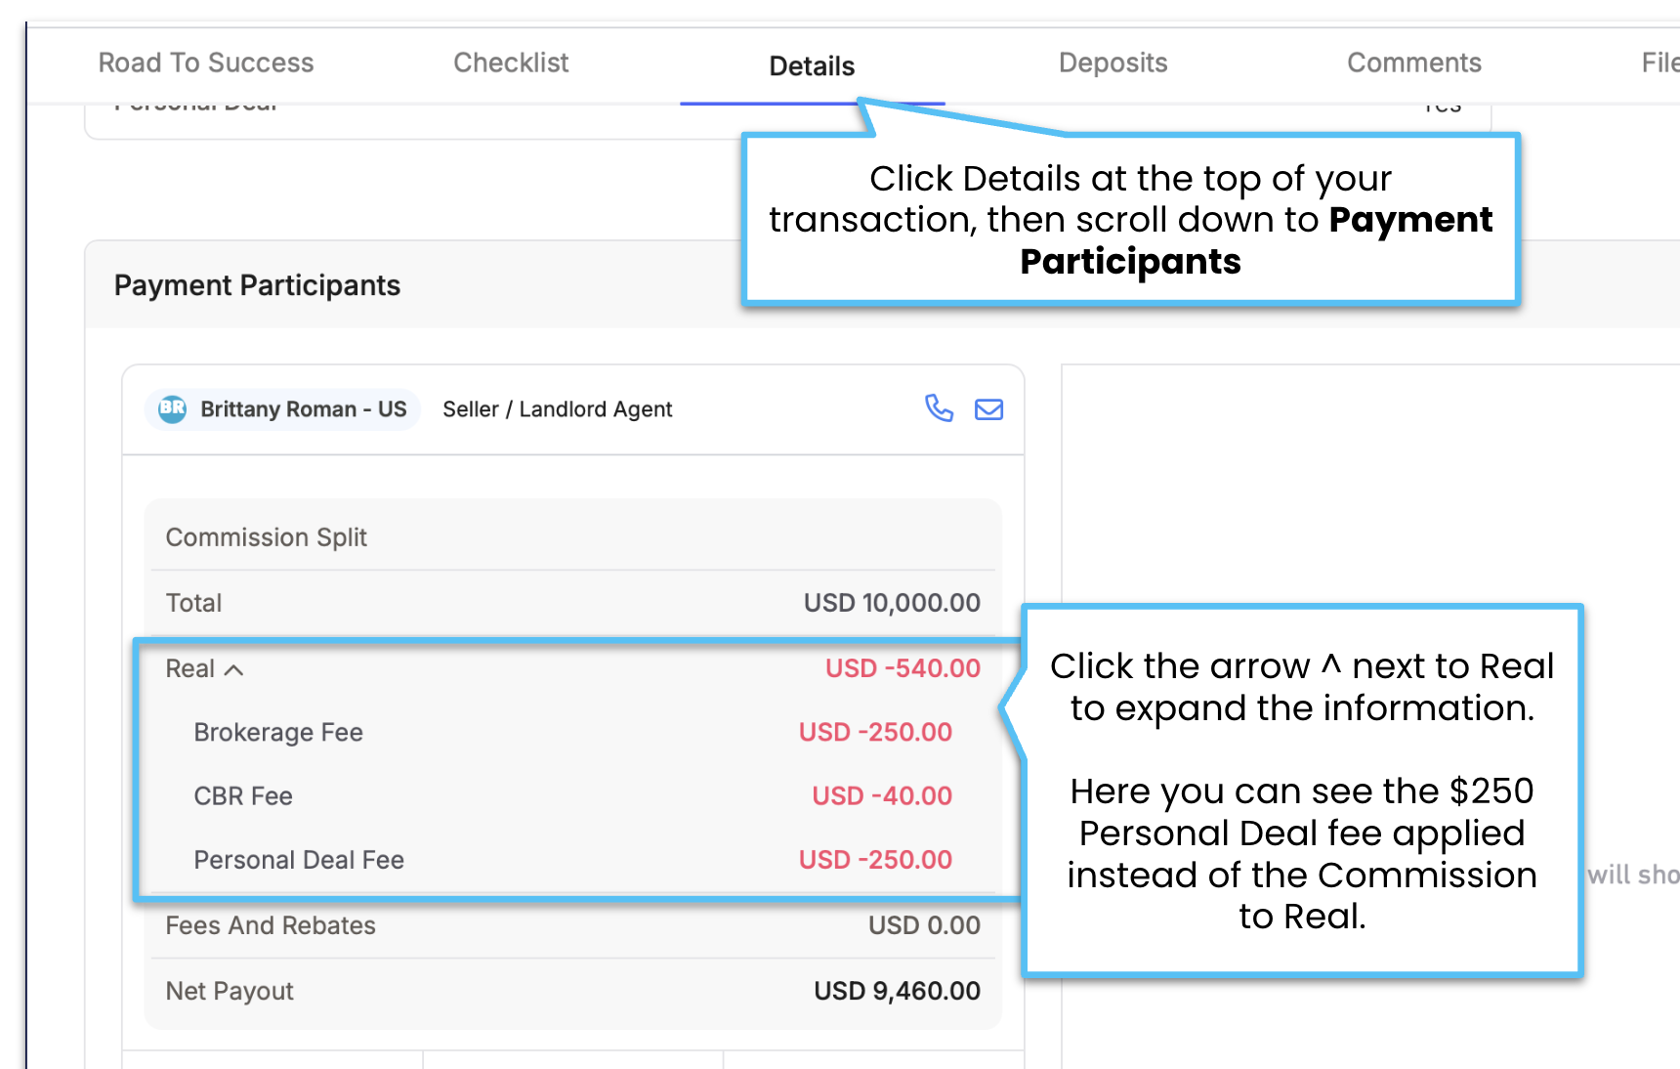This screenshot has width=1680, height=1069.
Task: Click the Seller / Landlord Agent role label
Action: [x=557, y=408]
